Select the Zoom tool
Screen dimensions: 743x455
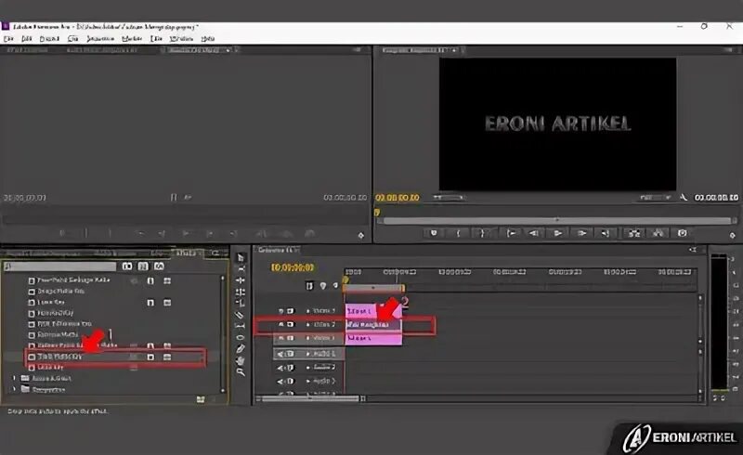pos(241,372)
